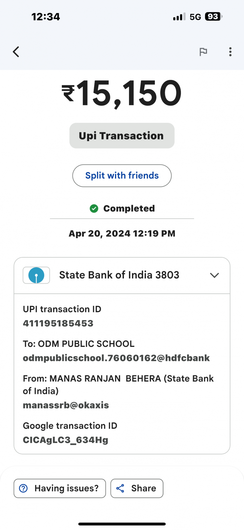Open the three-dot overflow menu

point(230,52)
